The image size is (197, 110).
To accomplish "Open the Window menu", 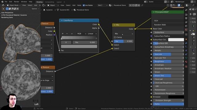I will (24, 2).
